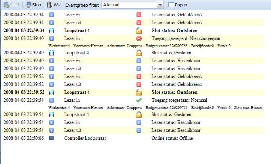Click the 'Controller Loopstraat' source text
Screen dimensions: 271x164
click(85, 138)
